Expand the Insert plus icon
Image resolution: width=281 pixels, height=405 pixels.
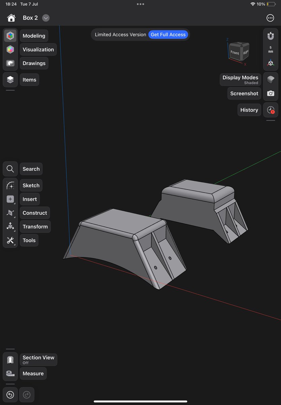[x=10, y=199]
